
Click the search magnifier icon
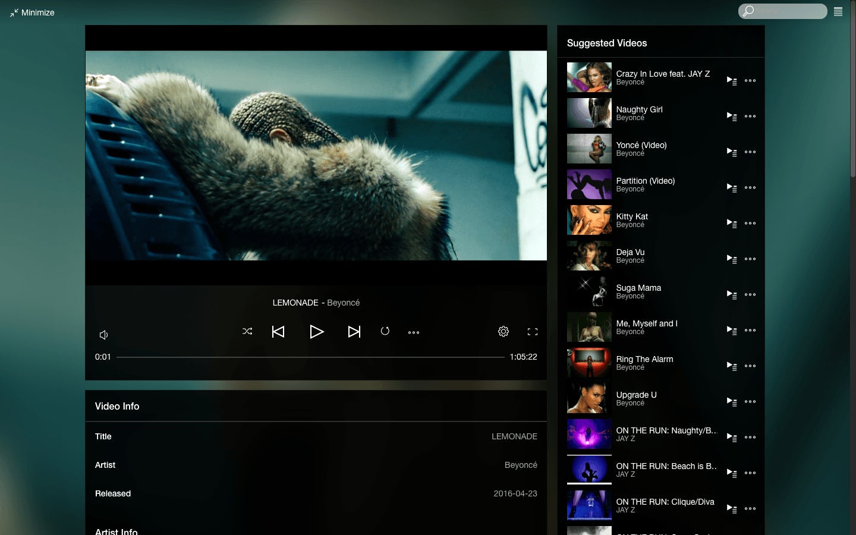(x=749, y=11)
